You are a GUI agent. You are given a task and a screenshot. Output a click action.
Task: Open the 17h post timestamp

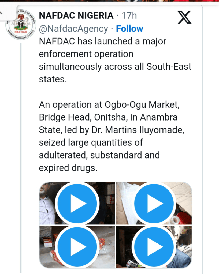click(x=129, y=16)
